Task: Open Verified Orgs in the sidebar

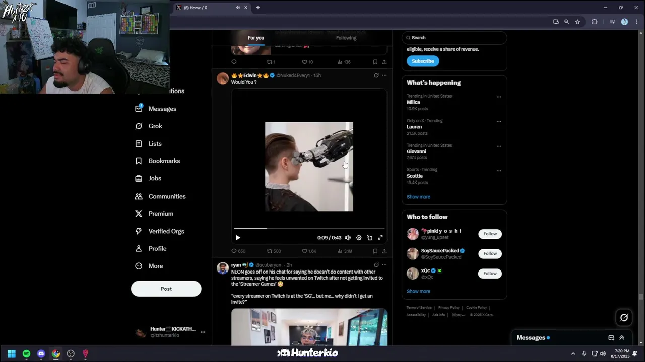Action: point(160,231)
